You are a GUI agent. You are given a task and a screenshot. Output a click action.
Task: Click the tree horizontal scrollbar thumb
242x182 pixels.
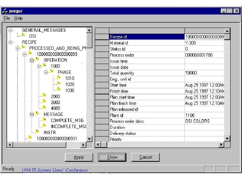click(40, 145)
